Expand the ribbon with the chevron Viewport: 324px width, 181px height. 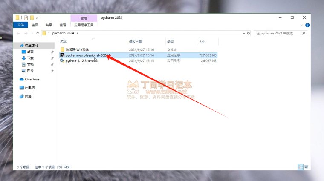click(301, 25)
